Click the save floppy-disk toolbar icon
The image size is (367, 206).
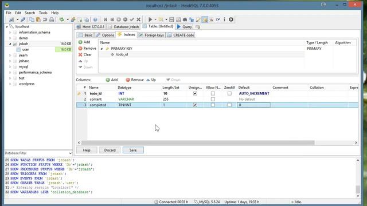click(x=171, y=19)
